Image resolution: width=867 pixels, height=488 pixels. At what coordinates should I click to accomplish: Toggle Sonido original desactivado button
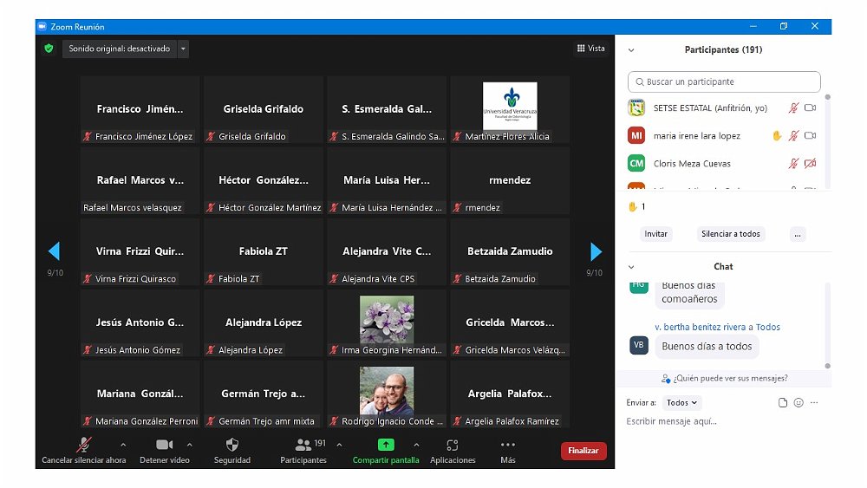click(119, 49)
